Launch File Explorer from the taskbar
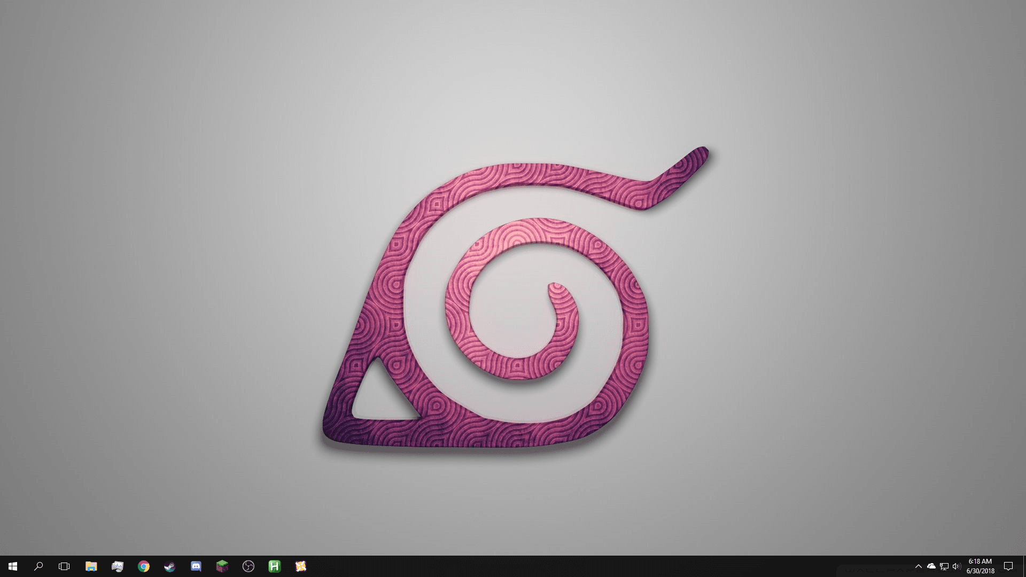The width and height of the screenshot is (1026, 577). point(91,566)
